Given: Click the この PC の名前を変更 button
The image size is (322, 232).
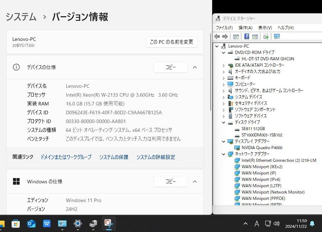Looking at the screenshot, I should [x=172, y=42].
